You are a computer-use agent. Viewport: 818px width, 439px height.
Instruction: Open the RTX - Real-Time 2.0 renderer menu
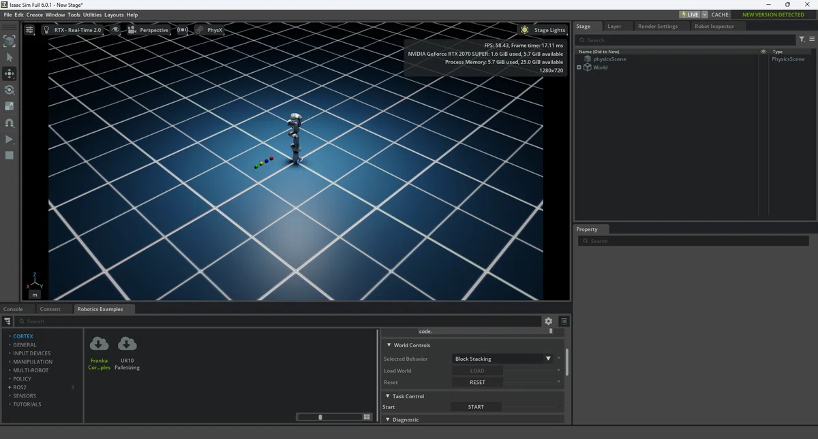72,30
